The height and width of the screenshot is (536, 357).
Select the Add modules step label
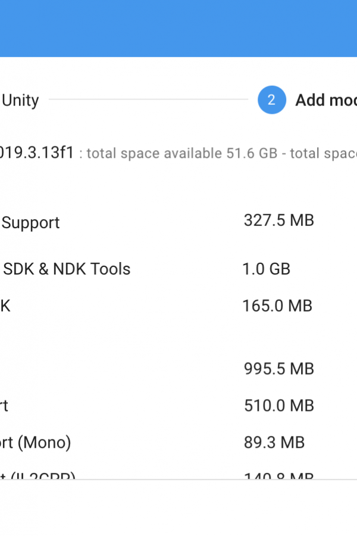click(x=326, y=100)
